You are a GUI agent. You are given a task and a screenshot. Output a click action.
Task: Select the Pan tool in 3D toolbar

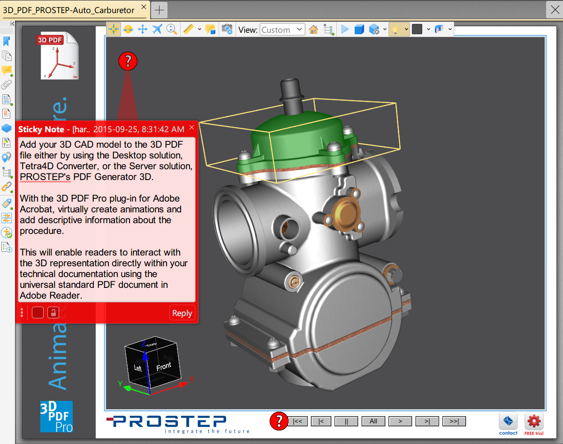[143, 30]
